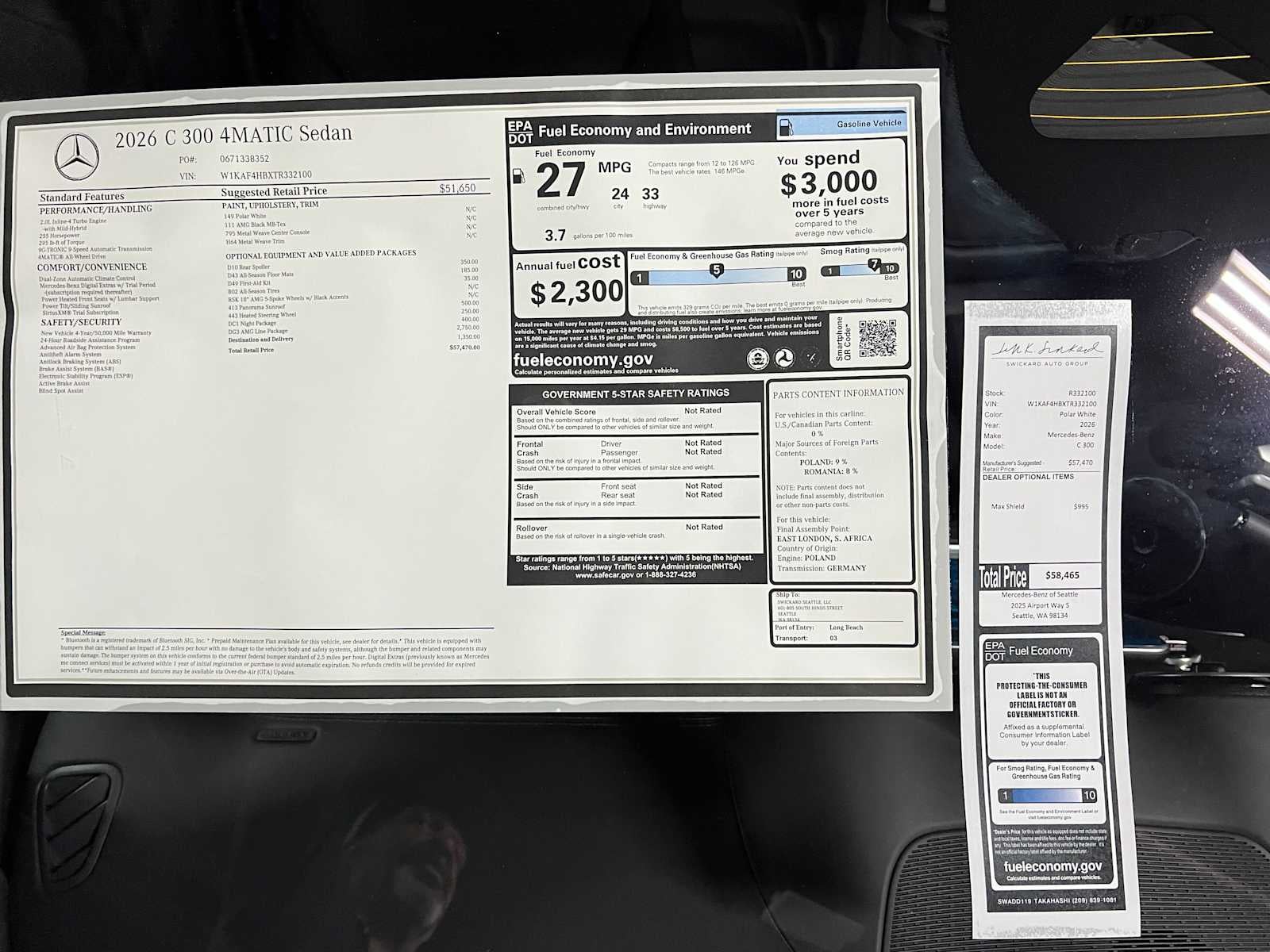Select the Smartphone QR code
This screenshot has height=952, width=1270.
tap(877, 339)
